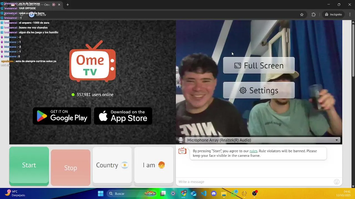Click the Get it on Google Play badge
This screenshot has width=355, height=199.
62,116
